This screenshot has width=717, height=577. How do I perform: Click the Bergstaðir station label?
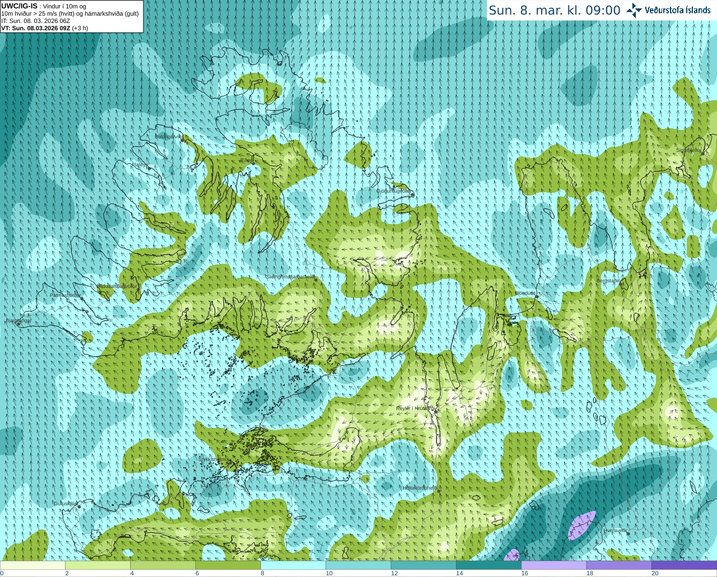pos(608,281)
